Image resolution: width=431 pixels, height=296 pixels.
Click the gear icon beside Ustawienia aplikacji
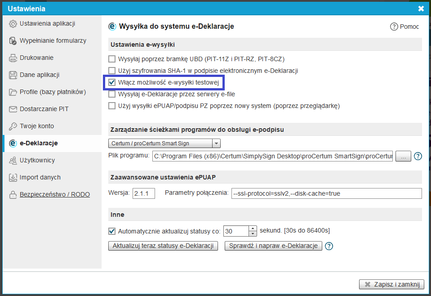(x=13, y=24)
